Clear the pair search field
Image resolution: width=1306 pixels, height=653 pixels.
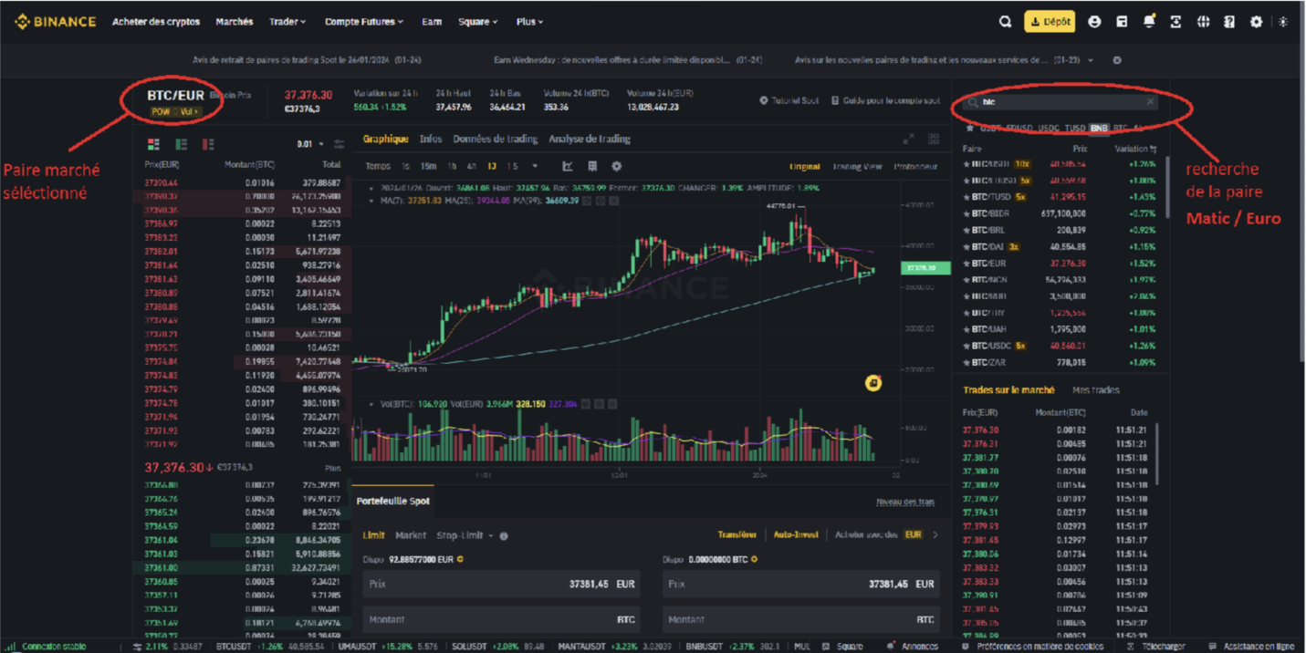(1150, 102)
